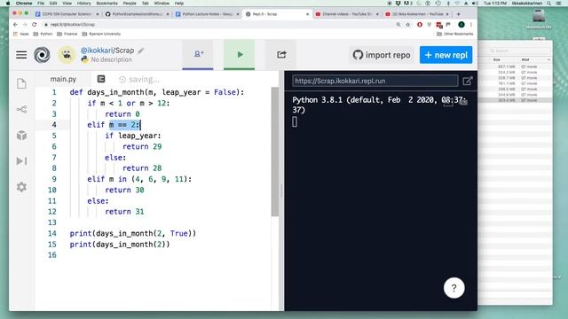Close the Repl.it - Scrap tab
Viewport: 568px width, 319px height.
click(307, 14)
